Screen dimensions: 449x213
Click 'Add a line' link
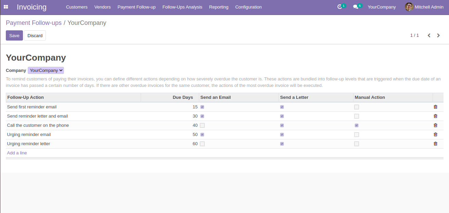coord(17,153)
